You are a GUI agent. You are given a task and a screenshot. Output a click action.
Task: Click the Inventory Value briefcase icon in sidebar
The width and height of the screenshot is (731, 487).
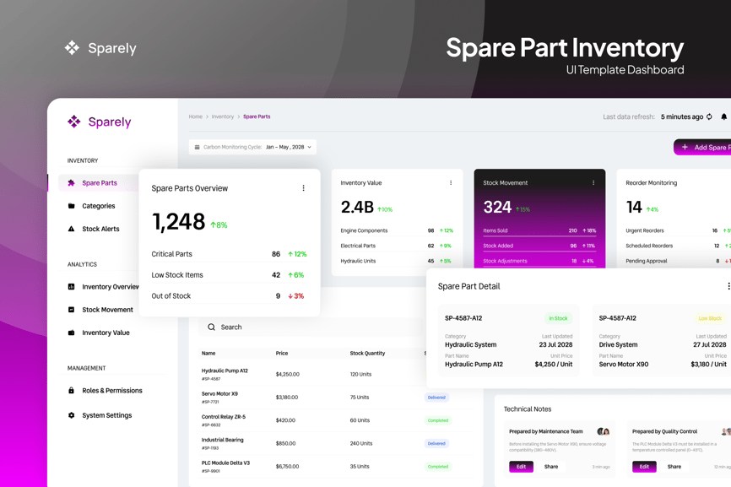coord(71,333)
